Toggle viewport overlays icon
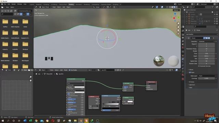Screen dimensions: 219x123 point(162,7)
